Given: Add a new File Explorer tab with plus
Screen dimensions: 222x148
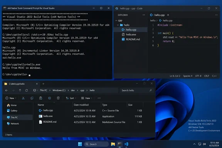Looking at the screenshot, I should [43, 84].
